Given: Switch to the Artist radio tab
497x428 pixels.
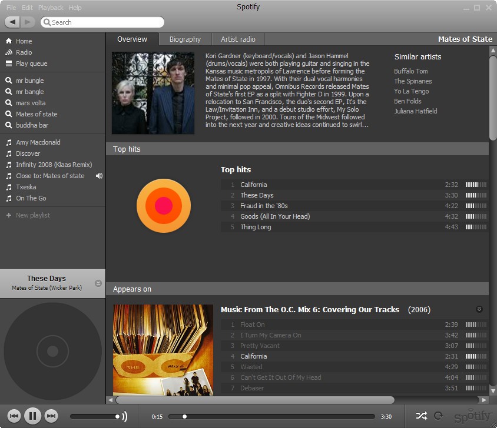Looking at the screenshot, I should point(238,39).
